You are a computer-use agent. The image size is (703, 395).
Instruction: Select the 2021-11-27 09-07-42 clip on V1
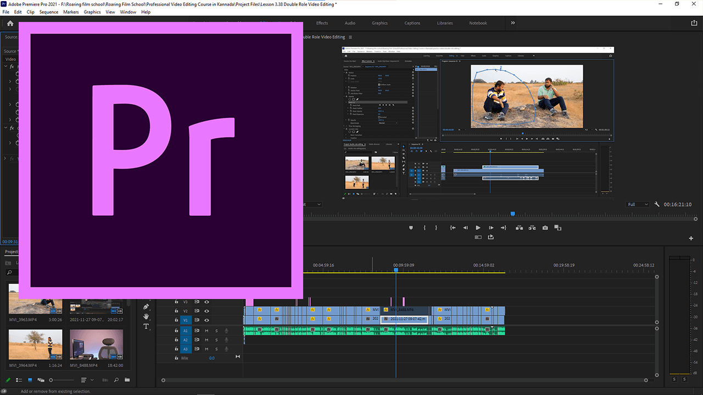tap(404, 319)
